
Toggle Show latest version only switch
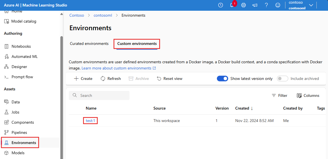(222, 79)
